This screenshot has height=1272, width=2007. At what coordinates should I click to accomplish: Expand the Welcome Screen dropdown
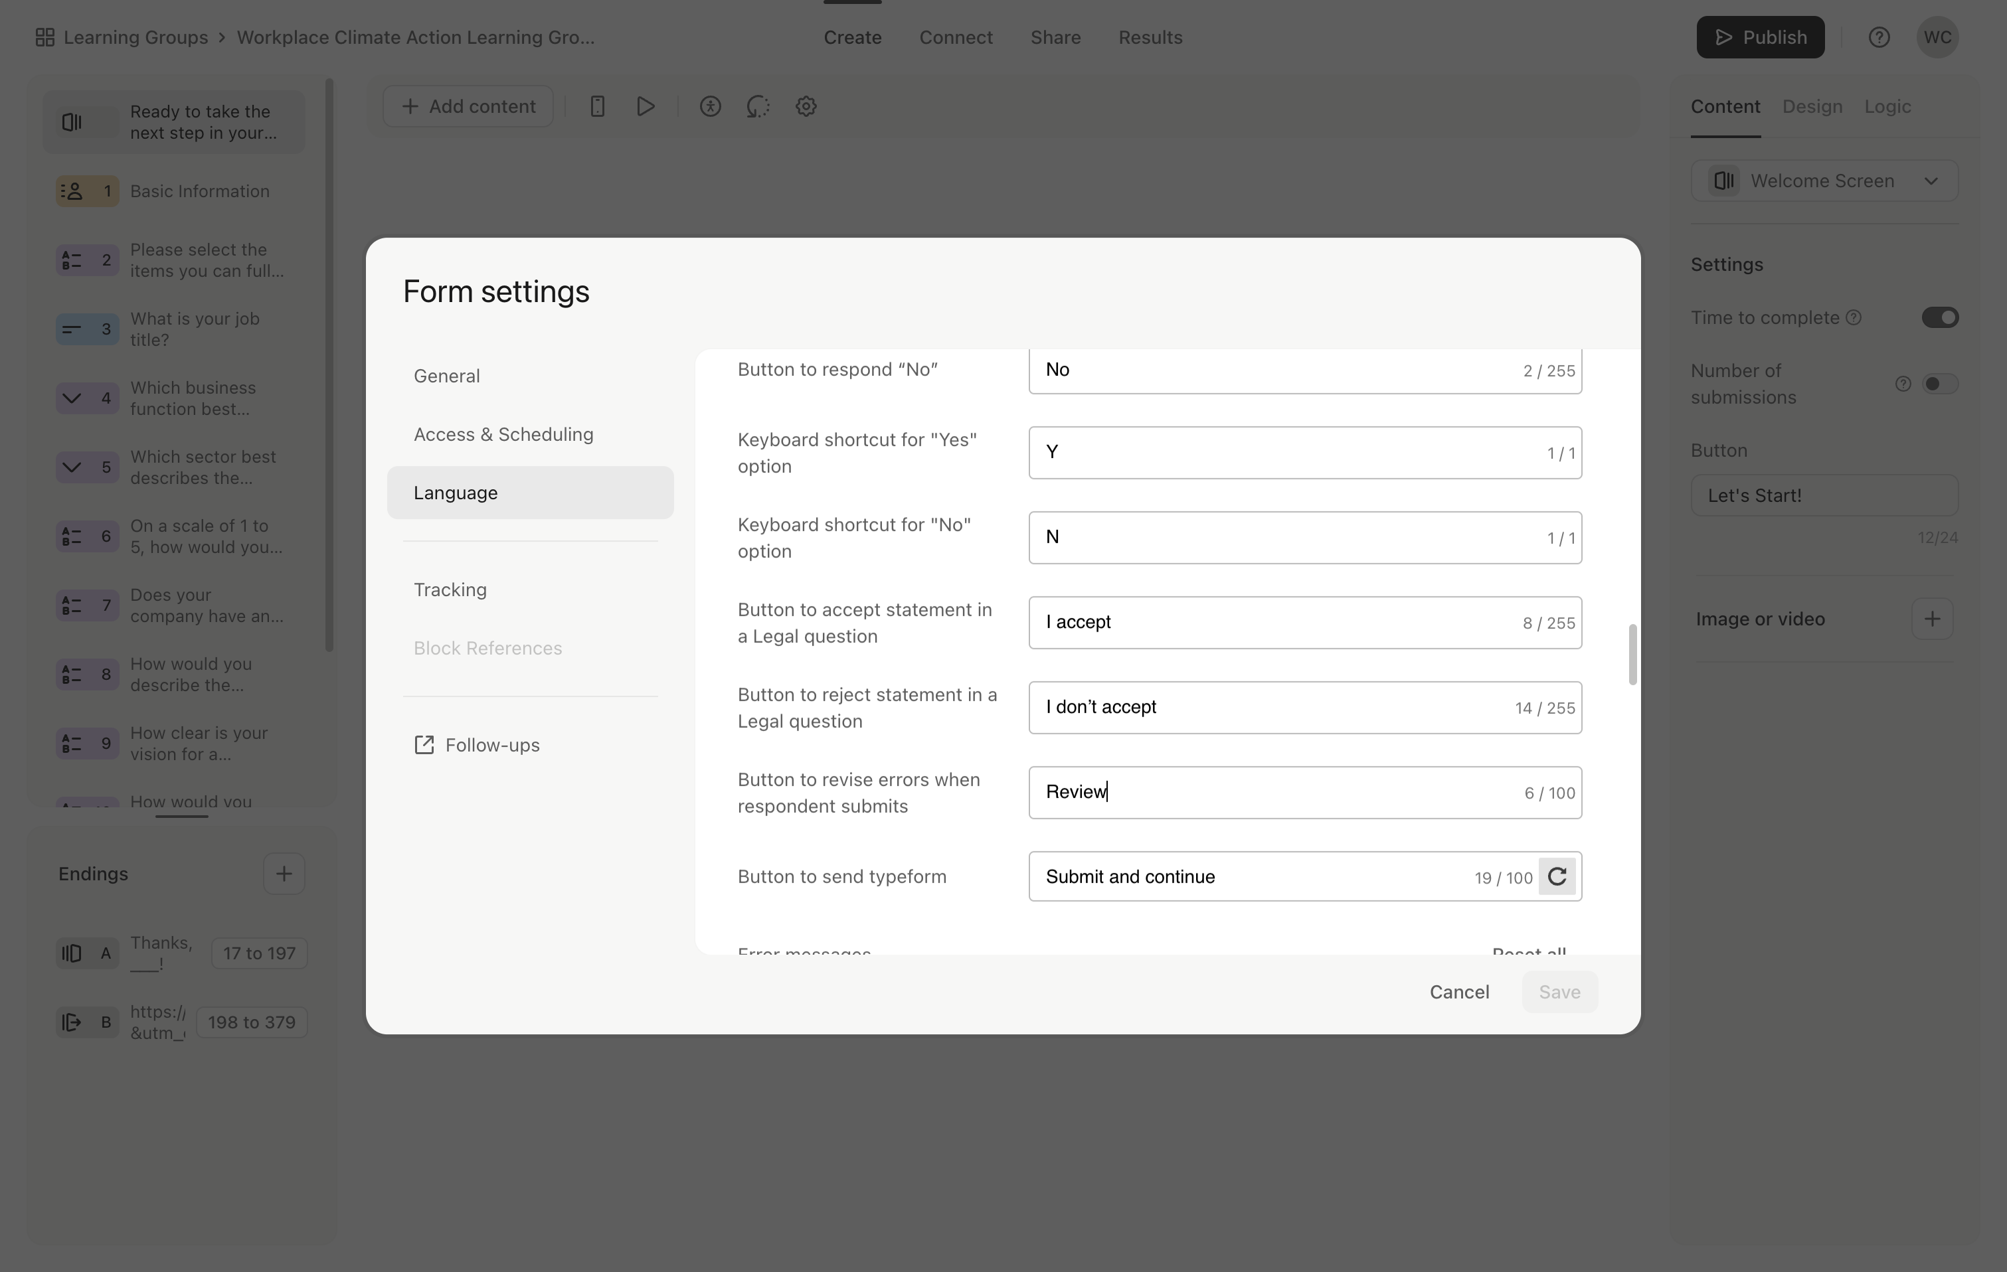coord(1824,181)
